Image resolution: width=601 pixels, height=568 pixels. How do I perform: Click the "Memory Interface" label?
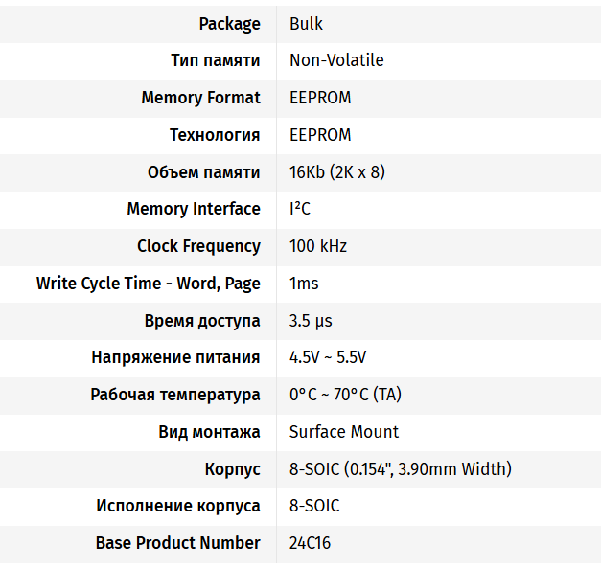(194, 209)
